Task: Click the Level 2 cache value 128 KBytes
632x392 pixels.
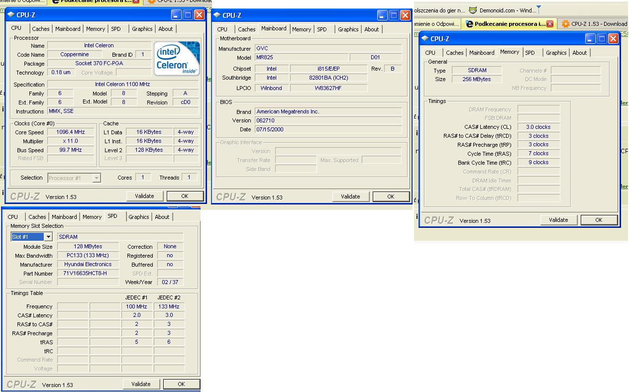Action: coord(149,150)
